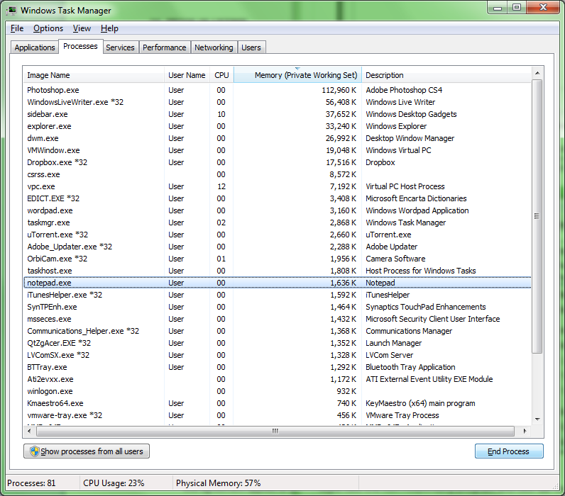This screenshot has width=565, height=496.
Task: Select the sidebar.exe process row
Action: pyautogui.click(x=277, y=114)
